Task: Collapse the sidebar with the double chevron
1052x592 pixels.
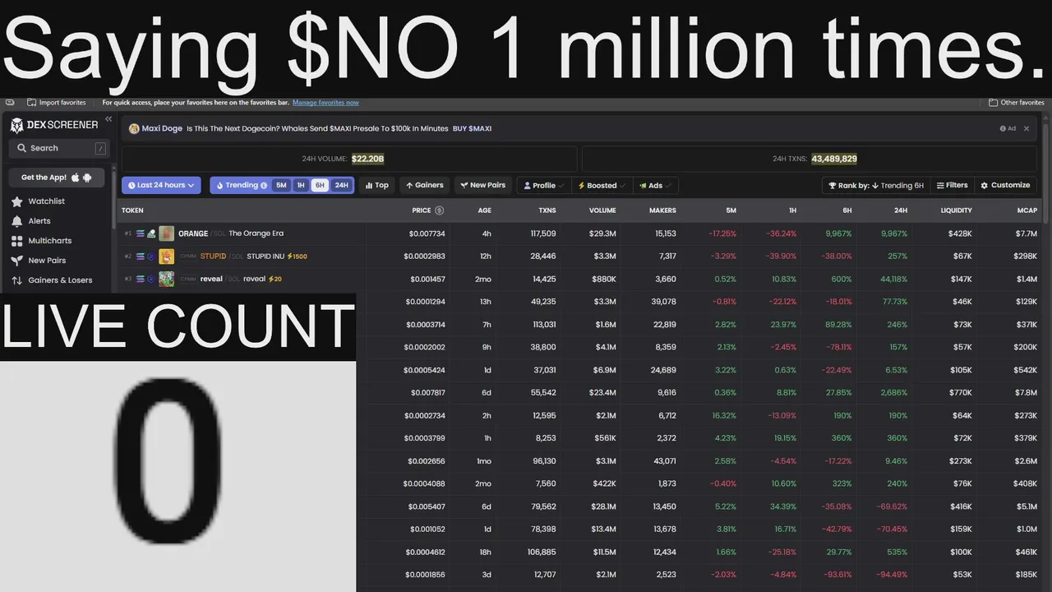Action: pos(108,119)
